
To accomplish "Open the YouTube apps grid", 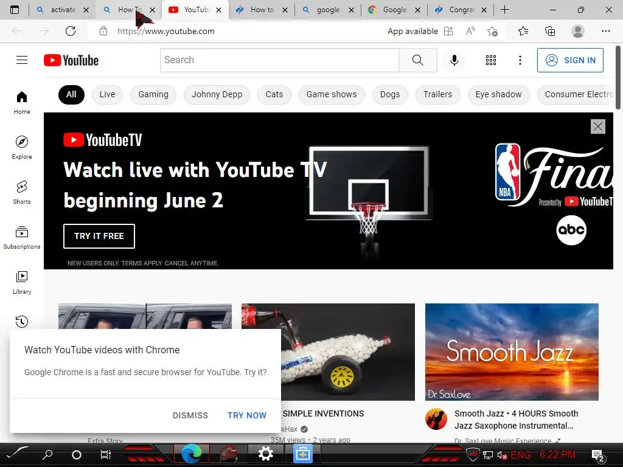I will pyautogui.click(x=491, y=60).
